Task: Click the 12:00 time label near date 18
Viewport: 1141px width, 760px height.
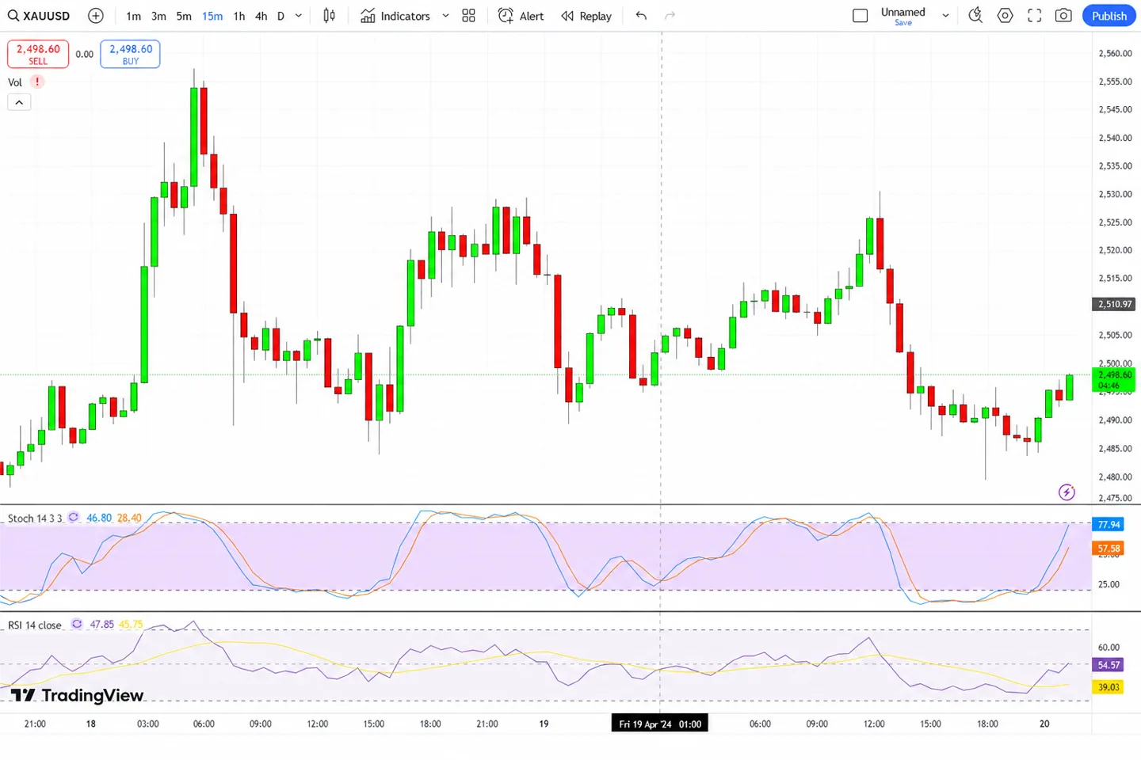Action: point(318,724)
